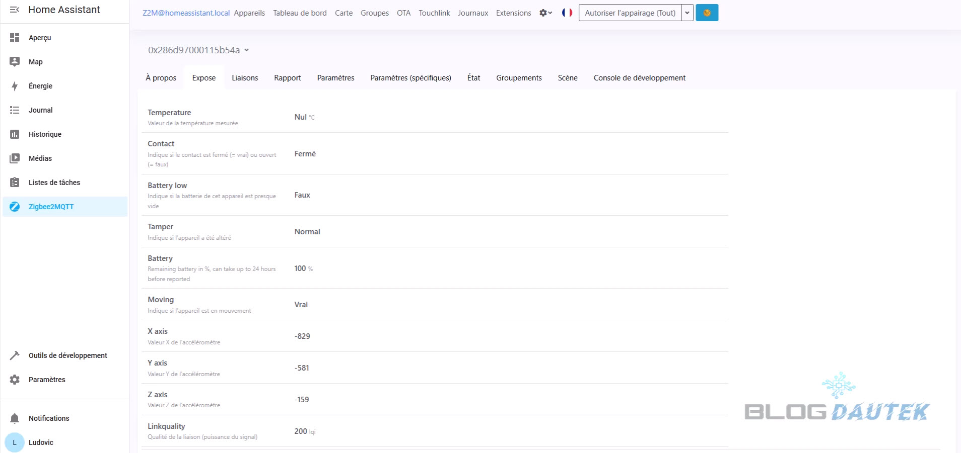Expand the Autoriser l'appairage dropdown arrow
This screenshot has height=453, width=961.
click(687, 13)
